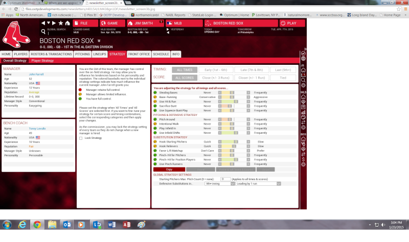Select the Closer (+/- 1 Run) score filter
The width and height of the screenshot is (409, 242).
point(252,78)
